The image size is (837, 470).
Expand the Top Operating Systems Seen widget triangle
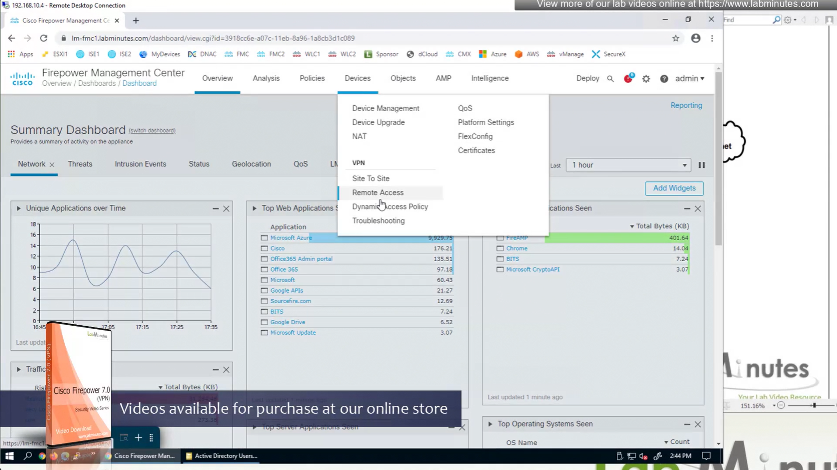(490, 424)
